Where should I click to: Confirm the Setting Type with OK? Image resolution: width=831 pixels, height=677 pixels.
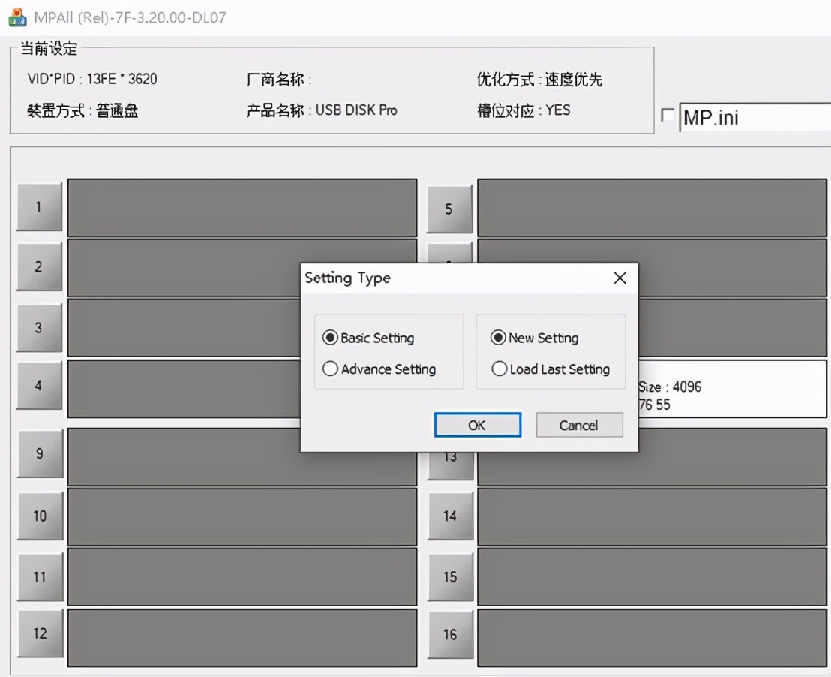[x=477, y=424]
